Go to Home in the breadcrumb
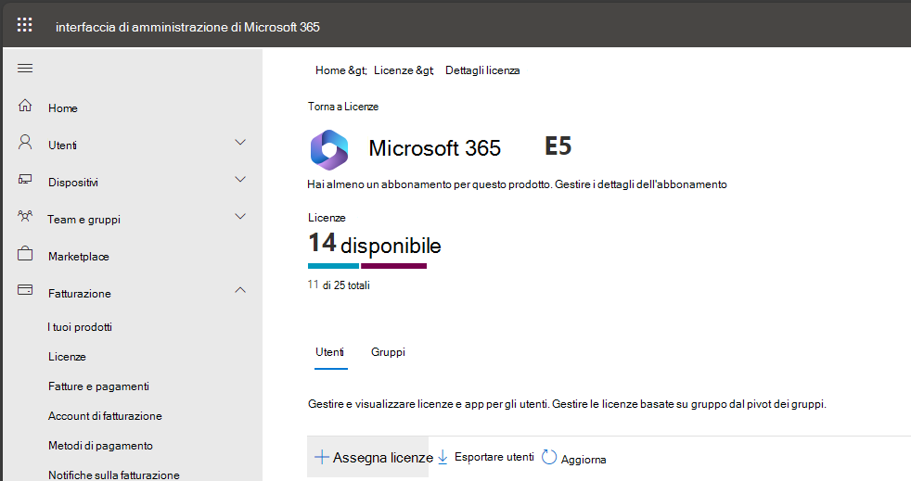This screenshot has height=481, width=911. 330,70
